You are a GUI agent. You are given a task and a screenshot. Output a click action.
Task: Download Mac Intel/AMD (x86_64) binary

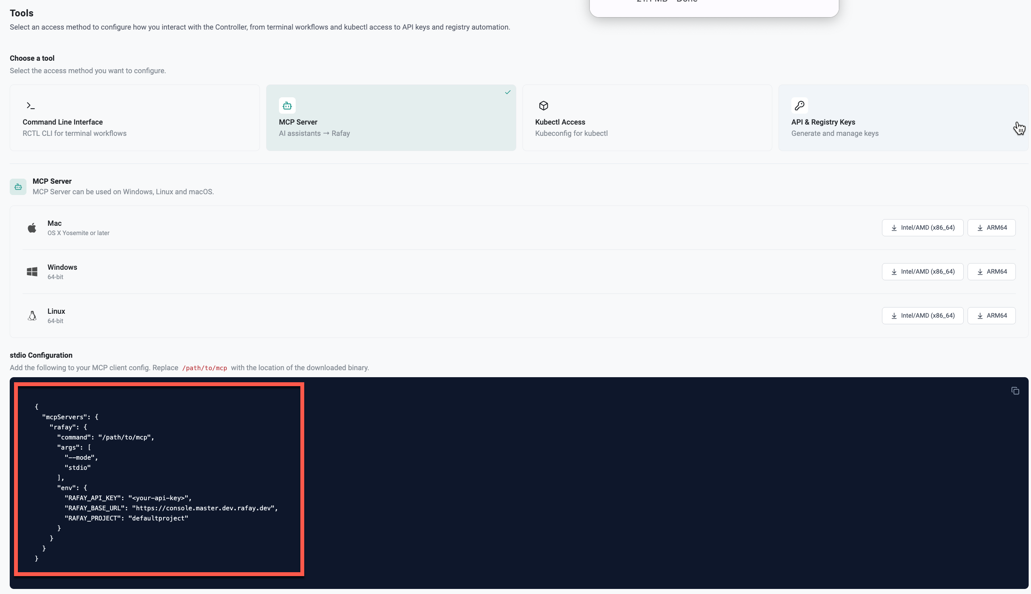pyautogui.click(x=922, y=228)
